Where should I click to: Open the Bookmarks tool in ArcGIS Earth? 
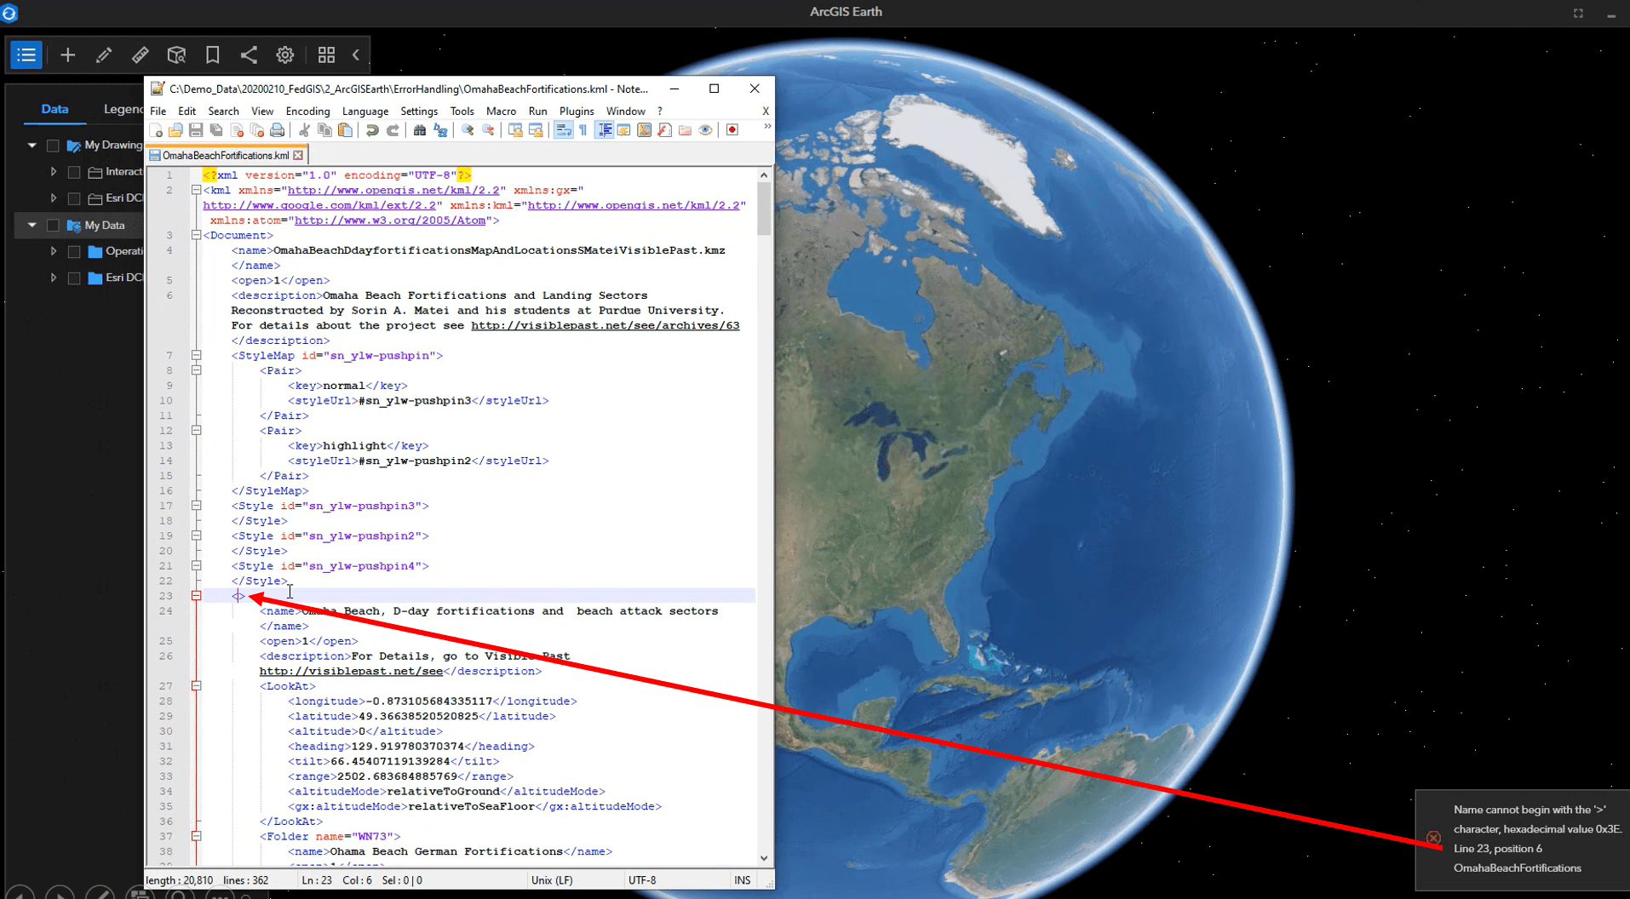(213, 55)
